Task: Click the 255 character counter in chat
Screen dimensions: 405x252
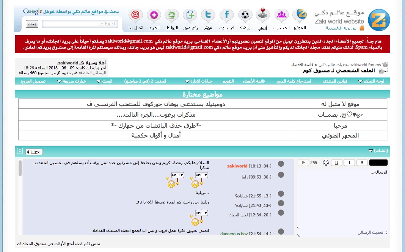Action: [314, 163]
